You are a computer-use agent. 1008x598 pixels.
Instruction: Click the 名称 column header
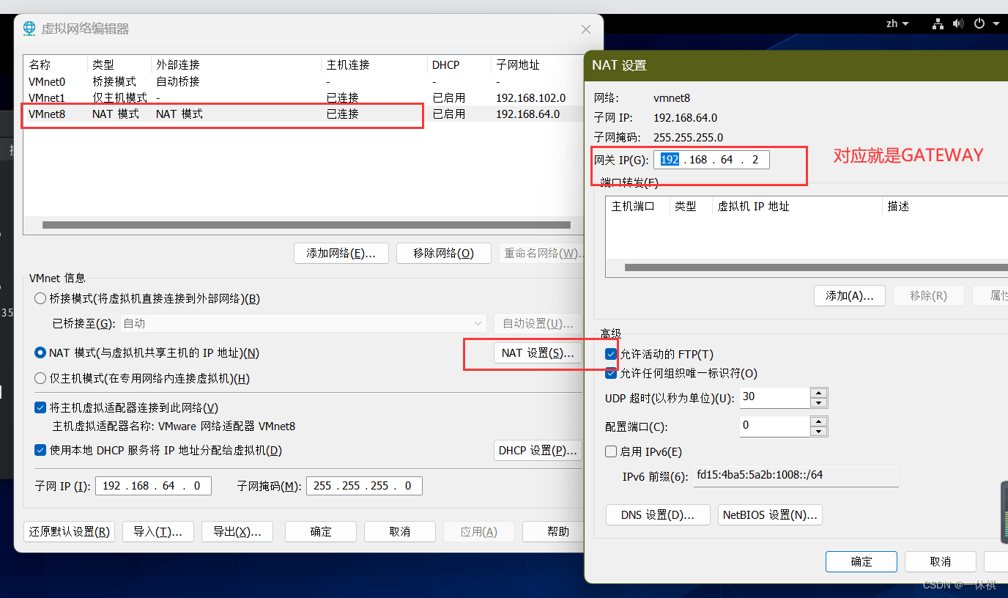pos(56,64)
